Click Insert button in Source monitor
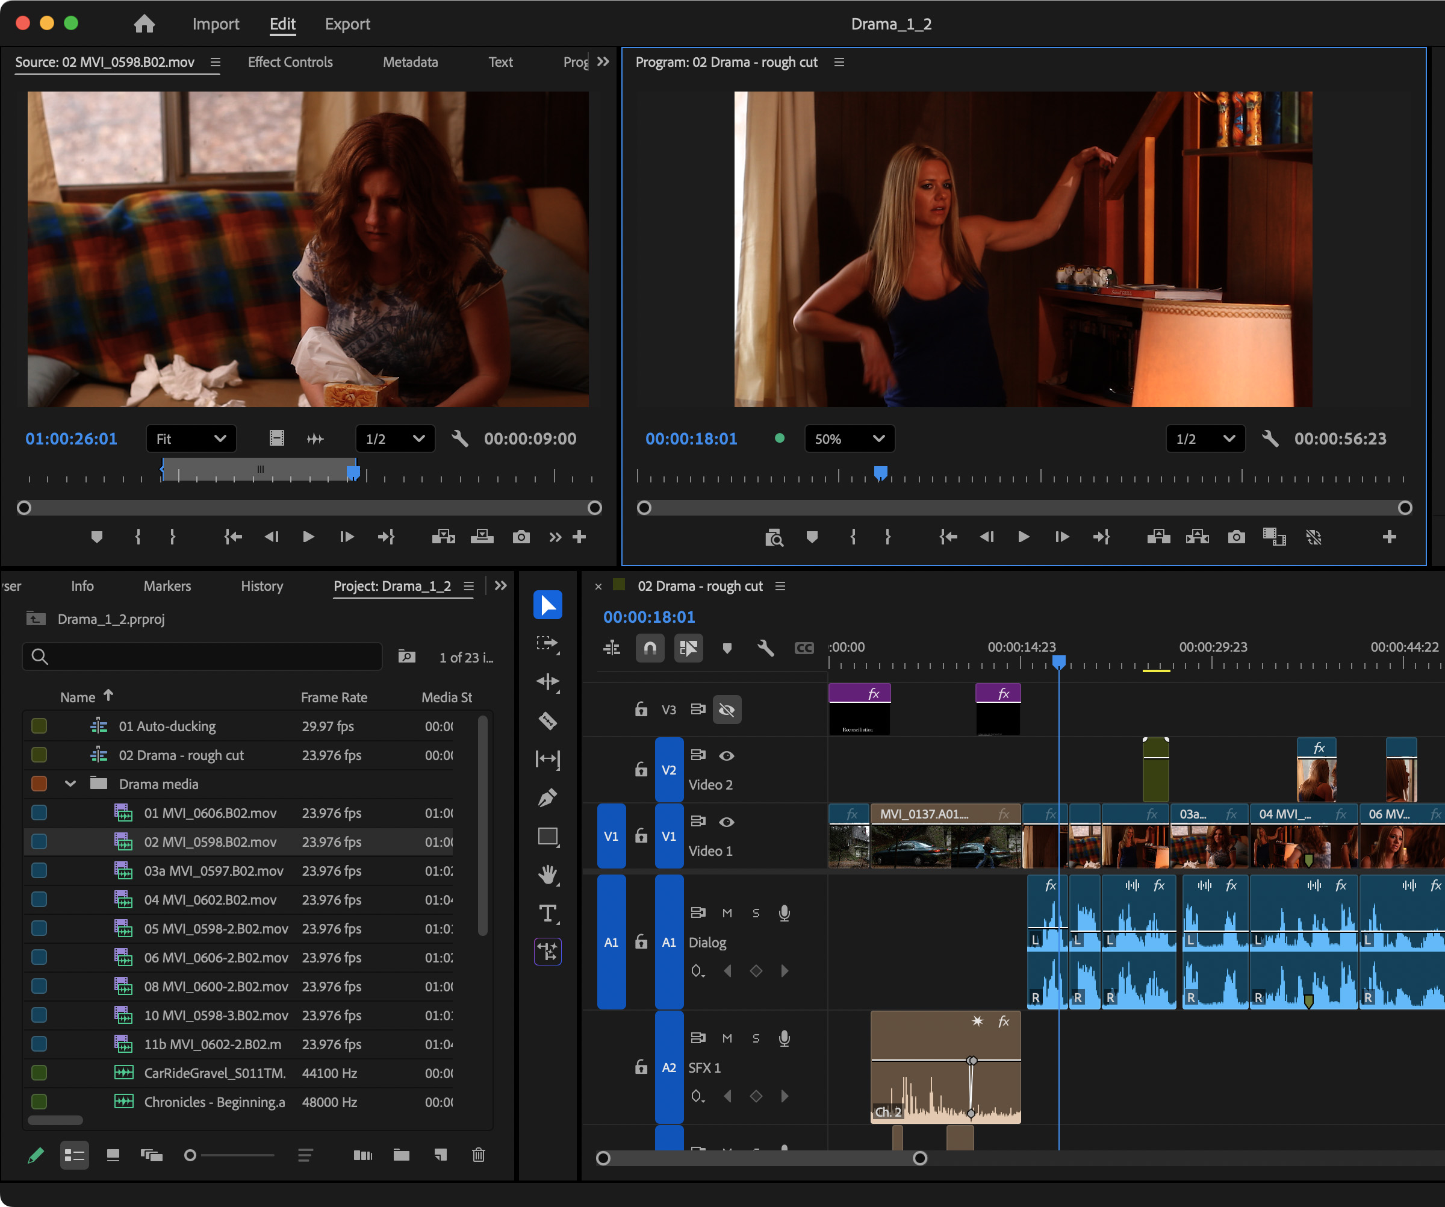1445x1207 pixels. coord(443,537)
